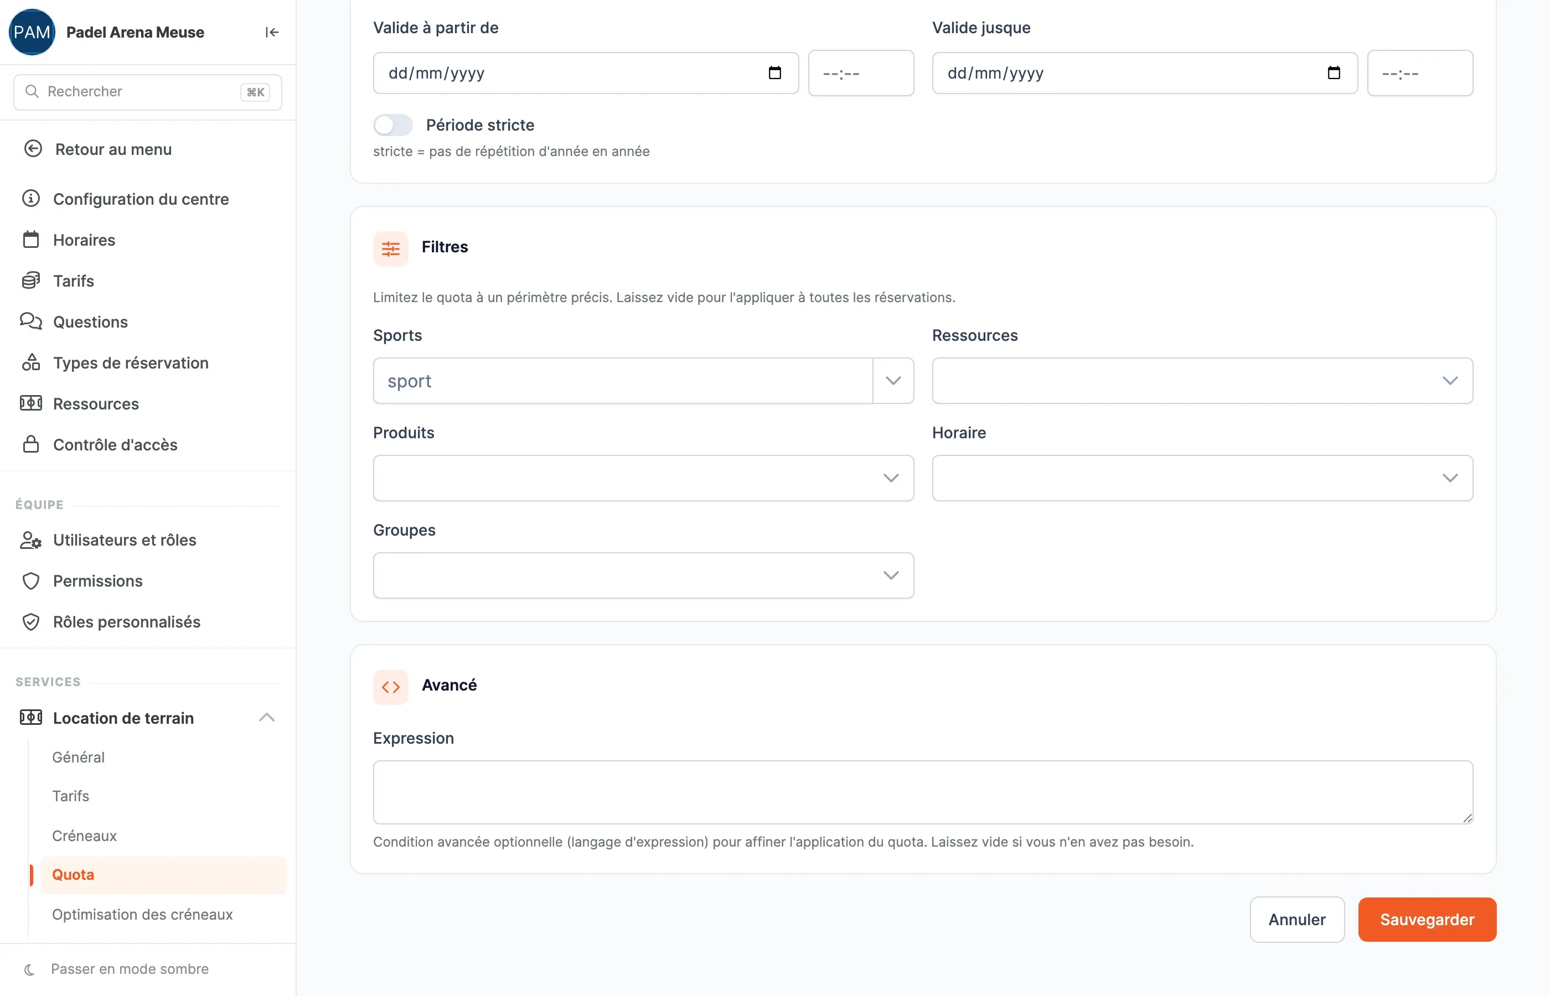Click the PAM avatar logo

(x=32, y=32)
